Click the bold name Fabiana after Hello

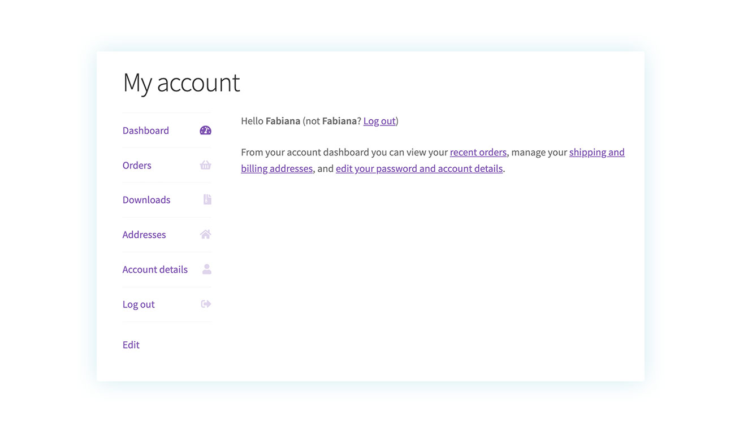283,121
